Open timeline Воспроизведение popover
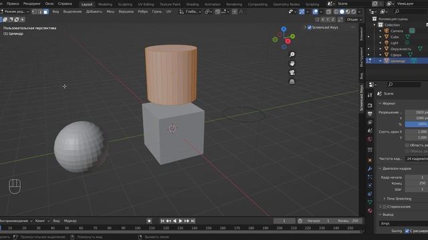Image resolution: width=428 pixels, height=240 pixels. tap(15, 221)
